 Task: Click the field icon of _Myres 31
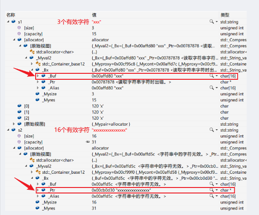click(37, 208)
